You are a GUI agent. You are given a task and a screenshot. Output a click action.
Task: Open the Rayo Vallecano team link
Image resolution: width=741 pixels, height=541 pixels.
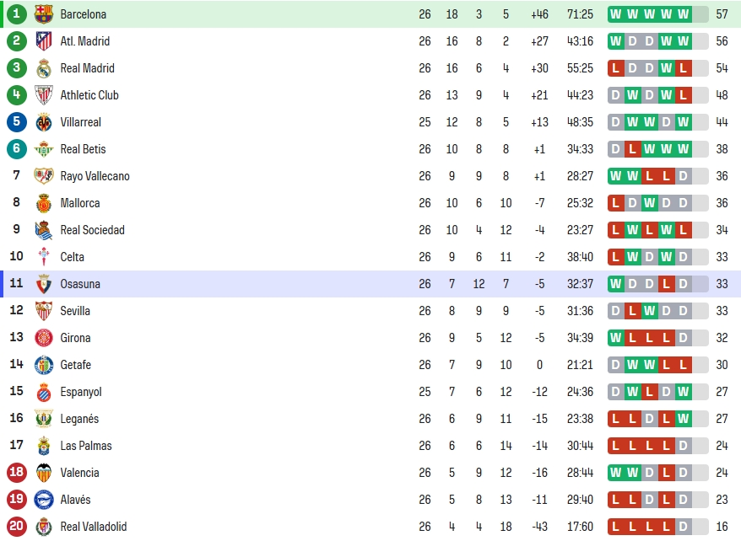(95, 176)
